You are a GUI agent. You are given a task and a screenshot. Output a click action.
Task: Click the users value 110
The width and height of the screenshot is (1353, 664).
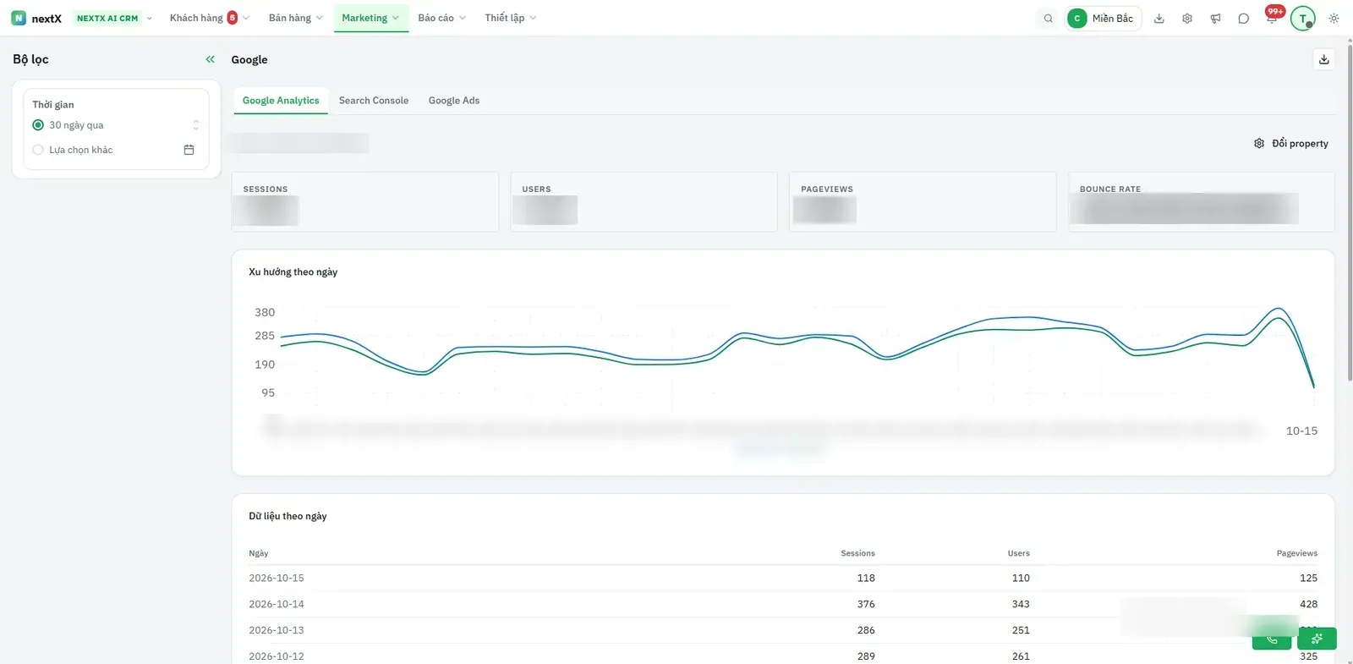coord(1021,579)
